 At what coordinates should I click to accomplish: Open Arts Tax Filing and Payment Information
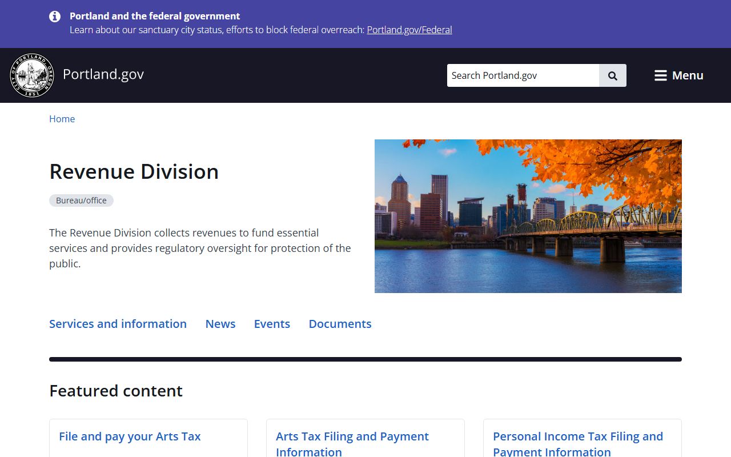tap(352, 444)
